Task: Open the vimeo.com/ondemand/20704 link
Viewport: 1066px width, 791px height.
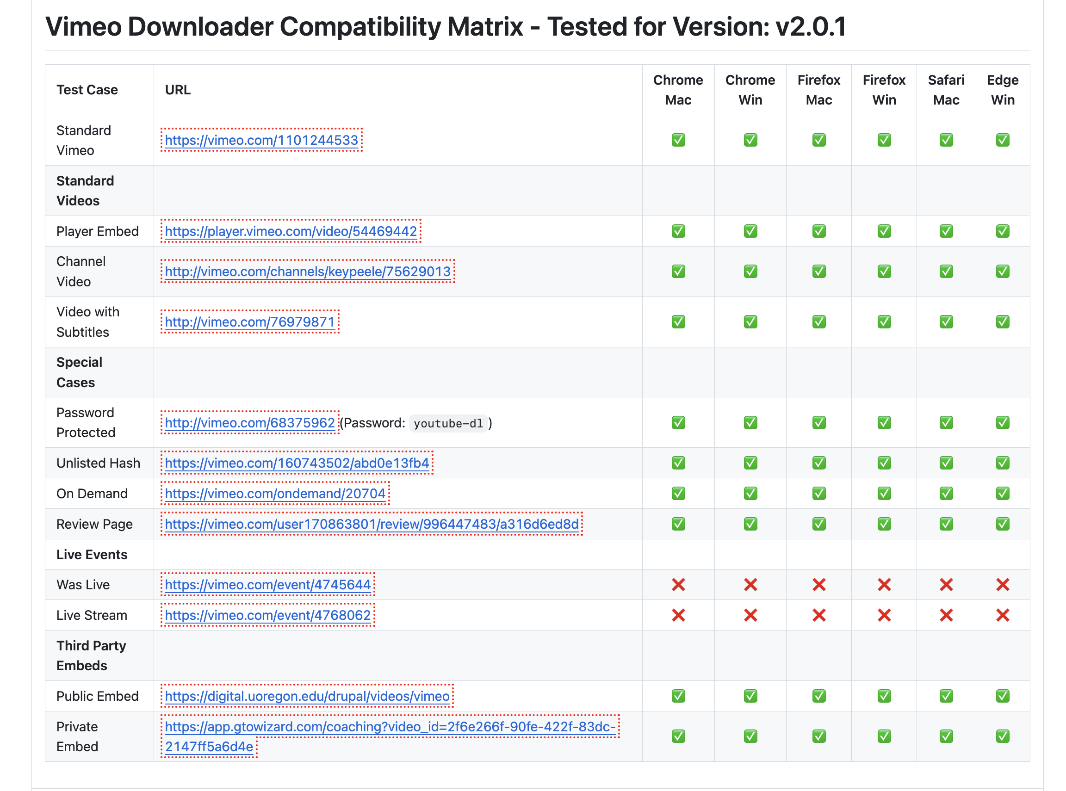Action: (275, 494)
